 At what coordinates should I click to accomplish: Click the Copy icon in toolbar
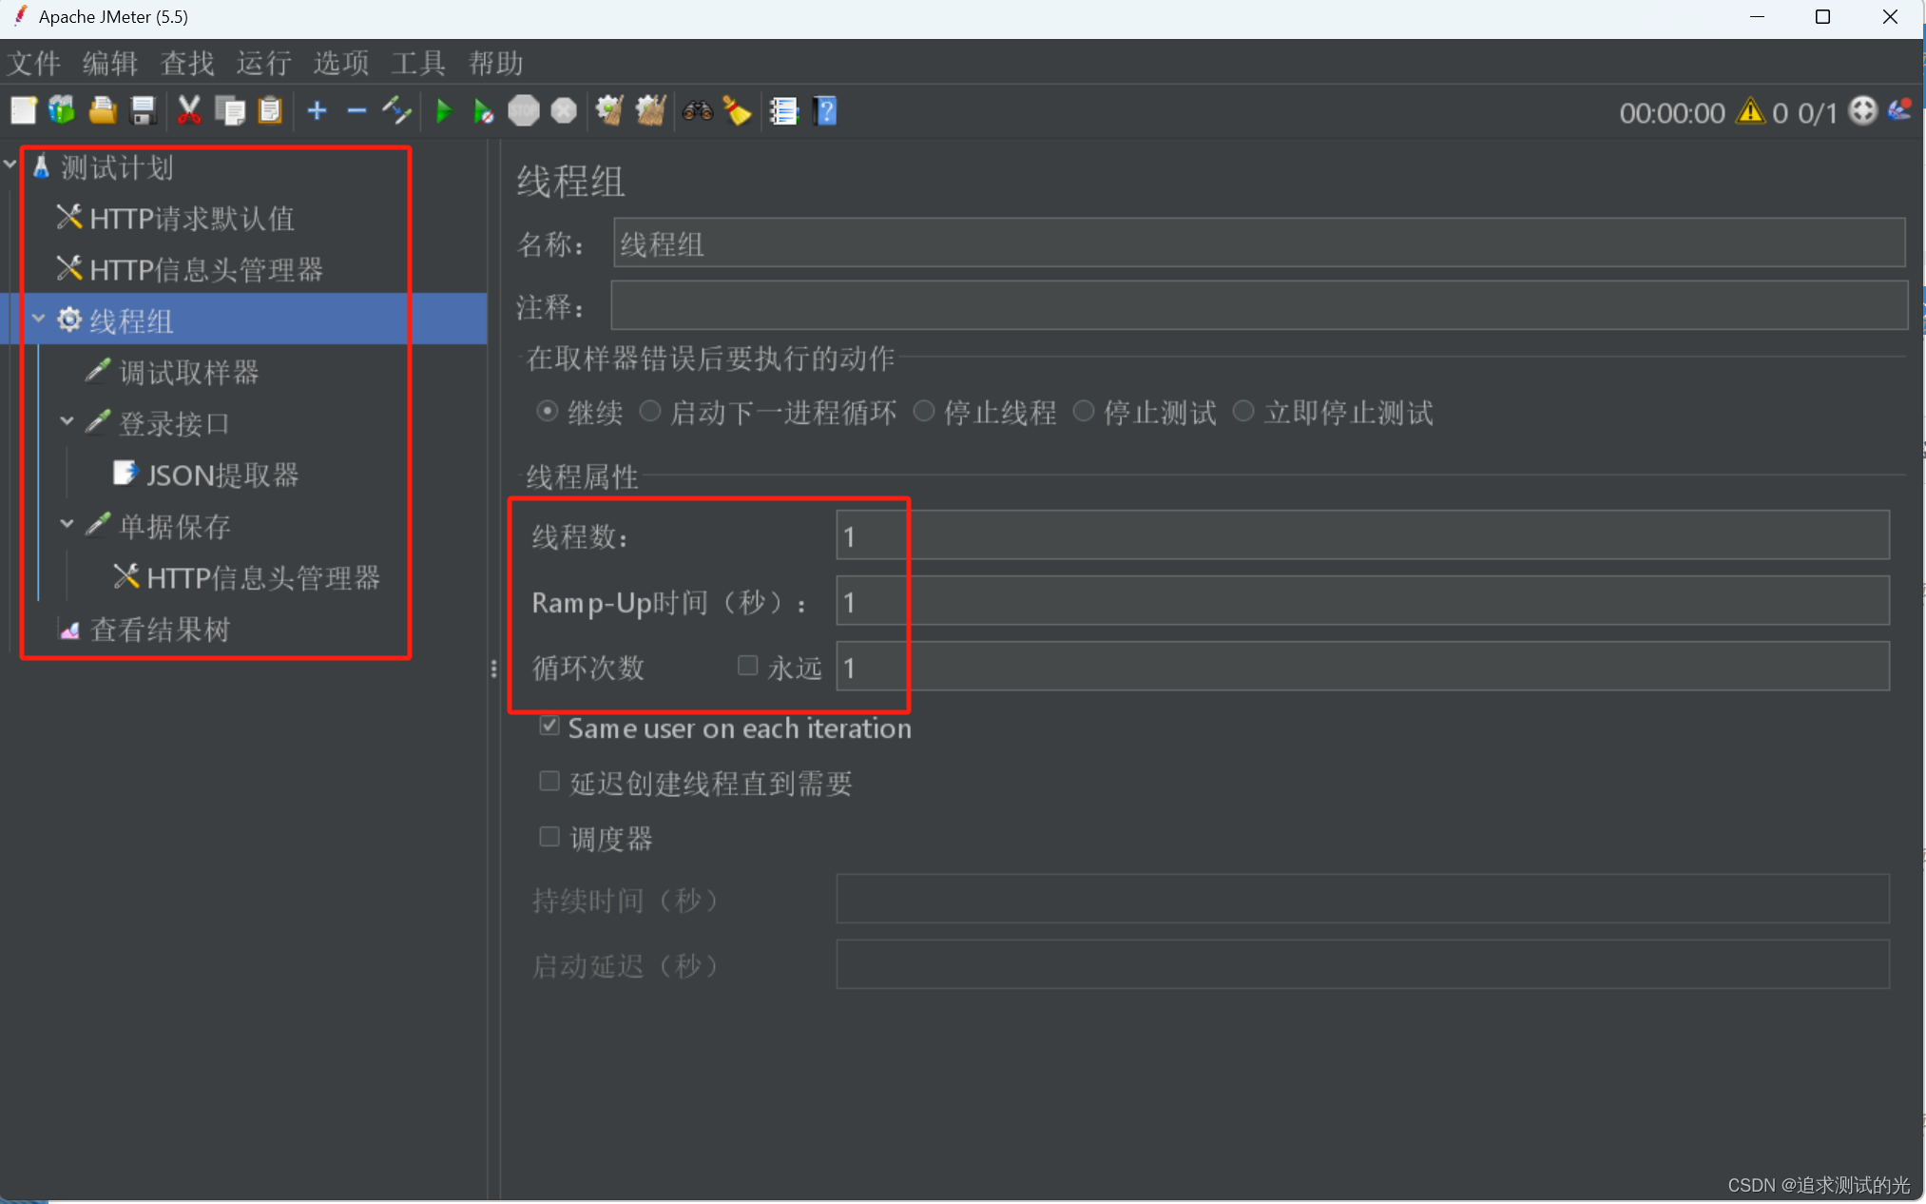(x=230, y=111)
